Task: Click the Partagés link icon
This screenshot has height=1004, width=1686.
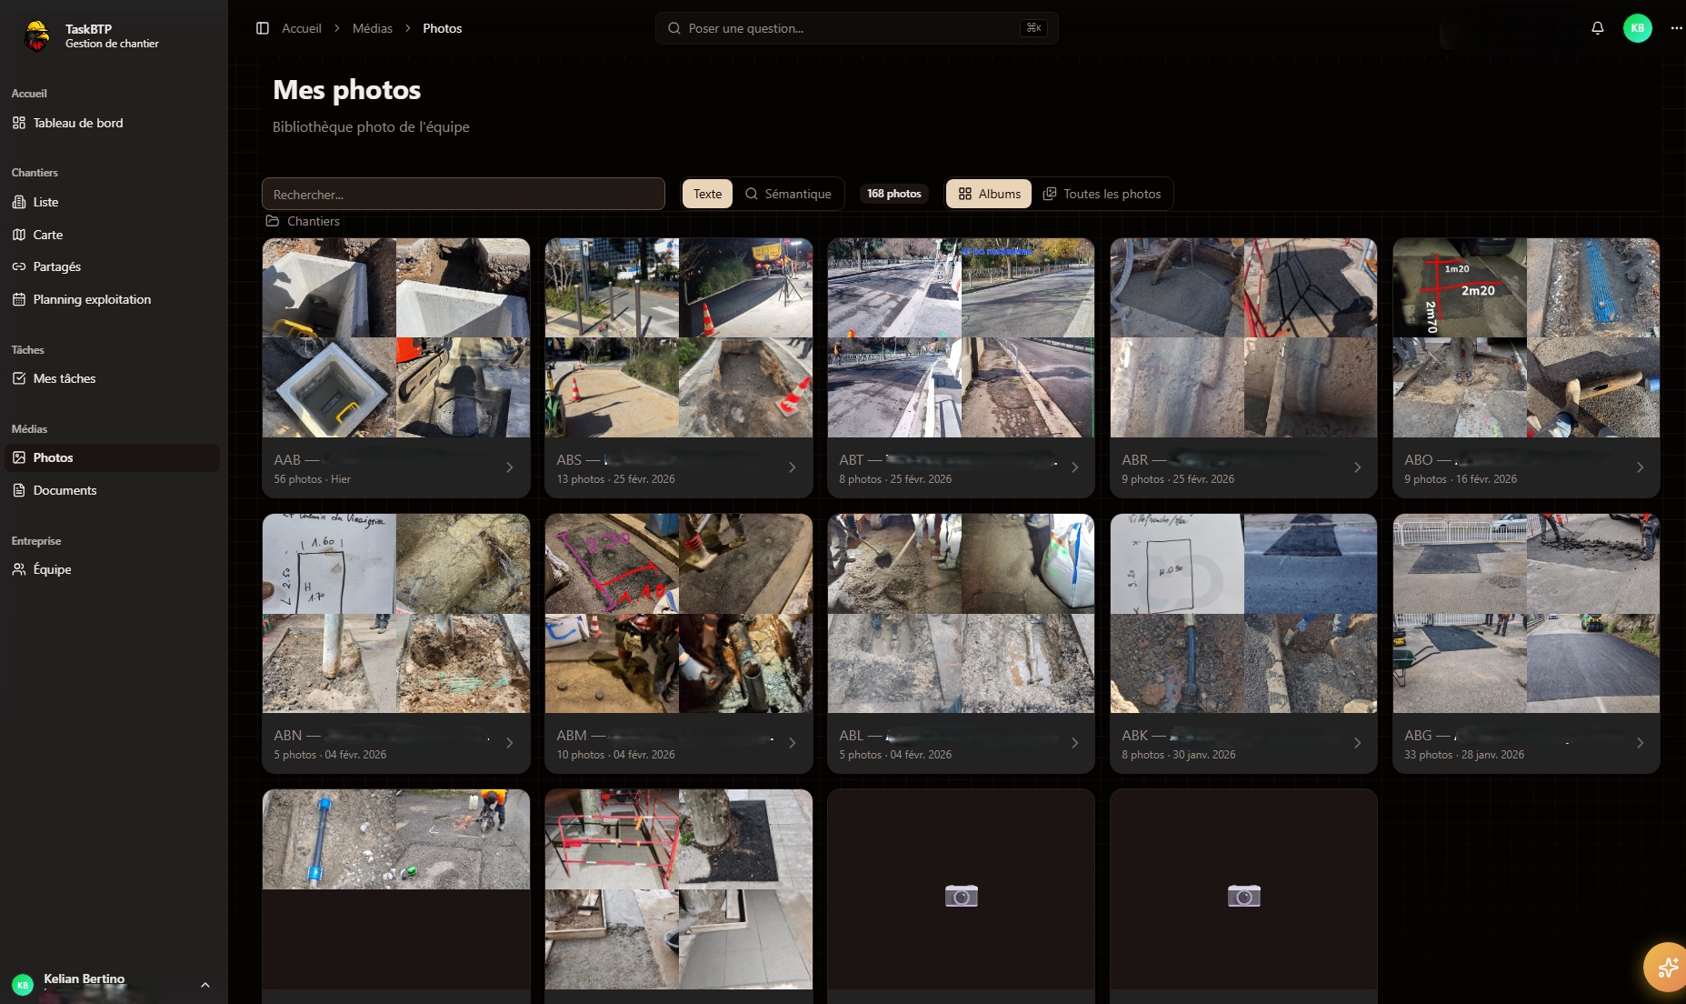Action: coord(19,266)
